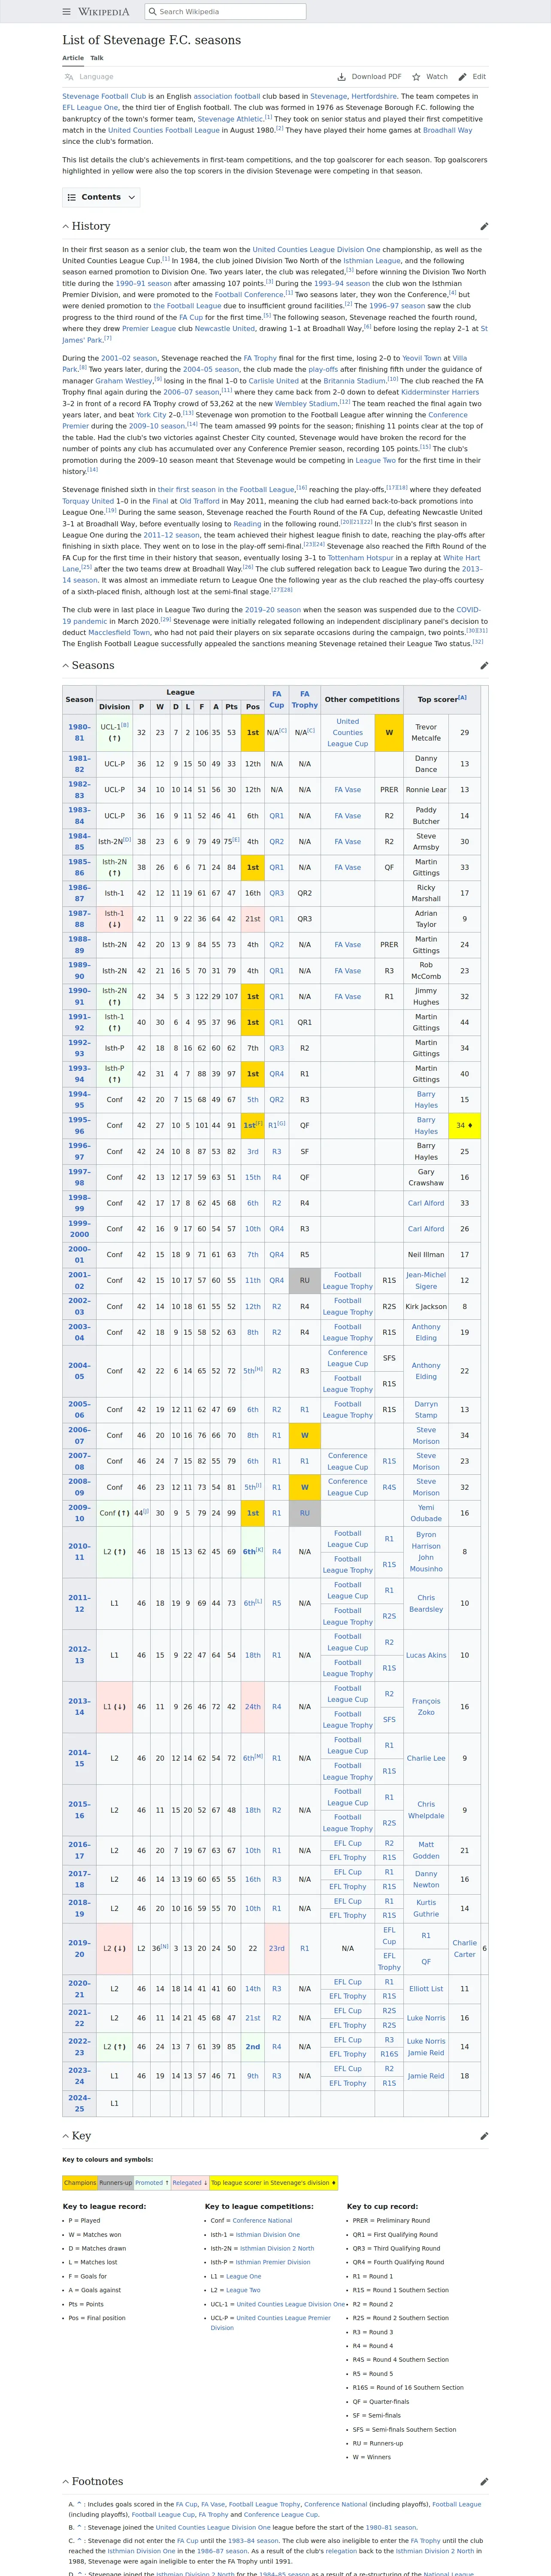Edit the Key section via pencil icon
Screen dimensions: 551x2576
[484, 2136]
